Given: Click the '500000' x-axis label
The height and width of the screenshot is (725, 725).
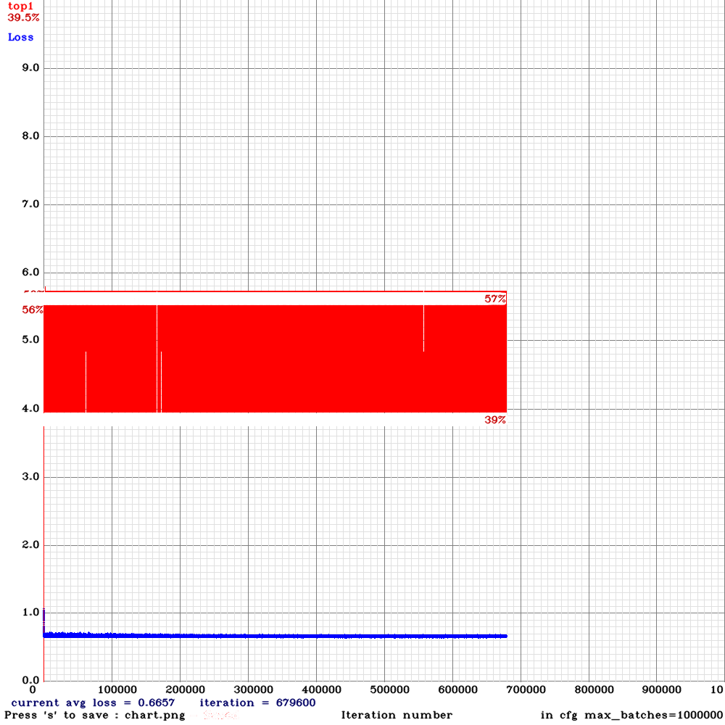Looking at the screenshot, I should [390, 690].
